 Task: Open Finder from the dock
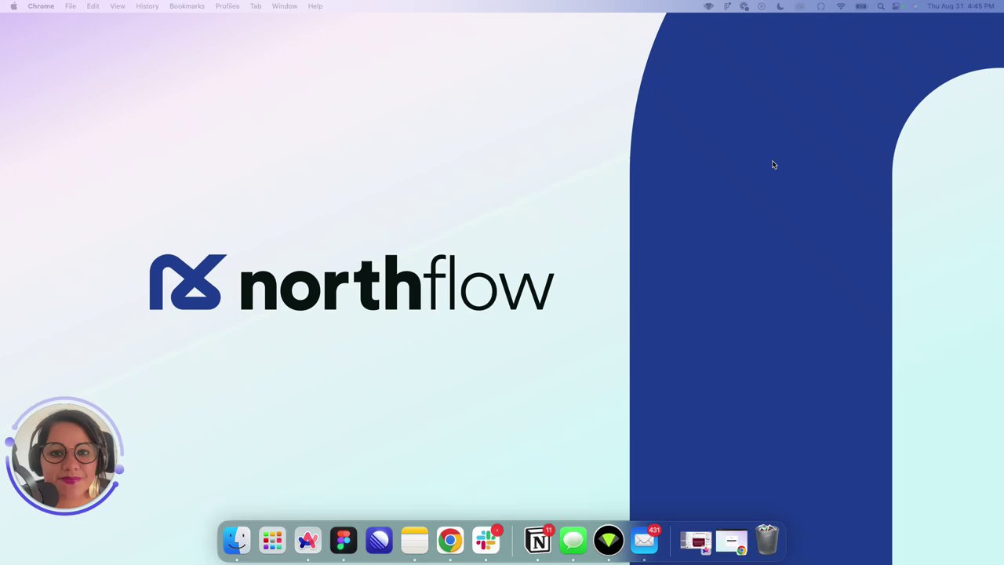tap(237, 541)
